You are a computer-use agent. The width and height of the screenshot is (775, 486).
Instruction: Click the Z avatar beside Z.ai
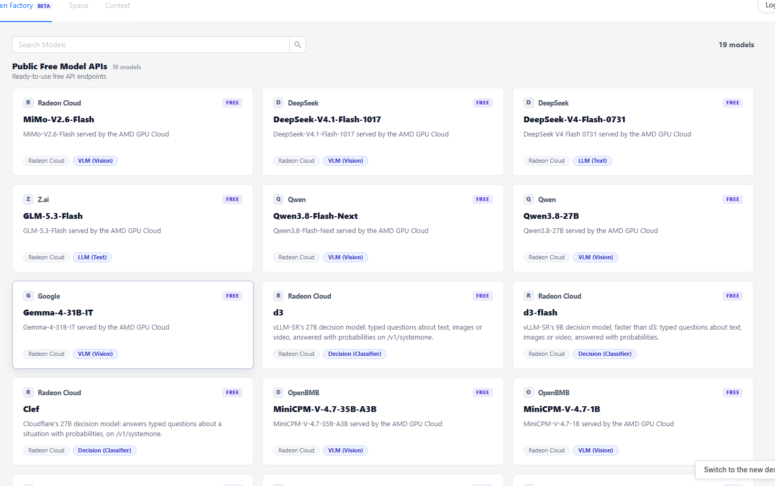(28, 199)
